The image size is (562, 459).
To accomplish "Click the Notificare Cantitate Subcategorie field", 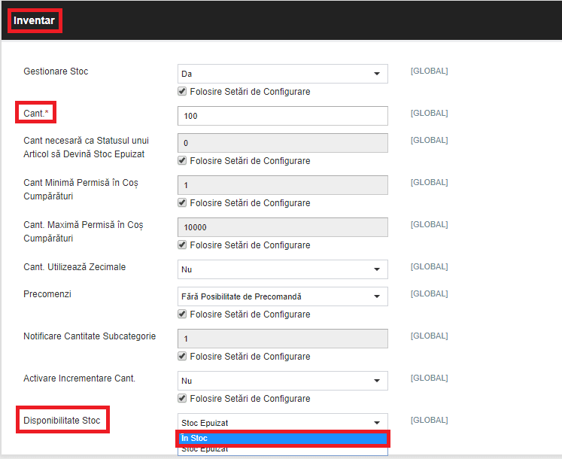I will pos(282,339).
